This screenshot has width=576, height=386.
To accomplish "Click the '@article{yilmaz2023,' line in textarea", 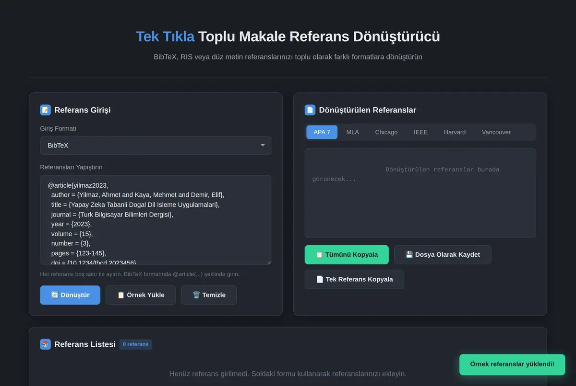I will [x=78, y=185].
